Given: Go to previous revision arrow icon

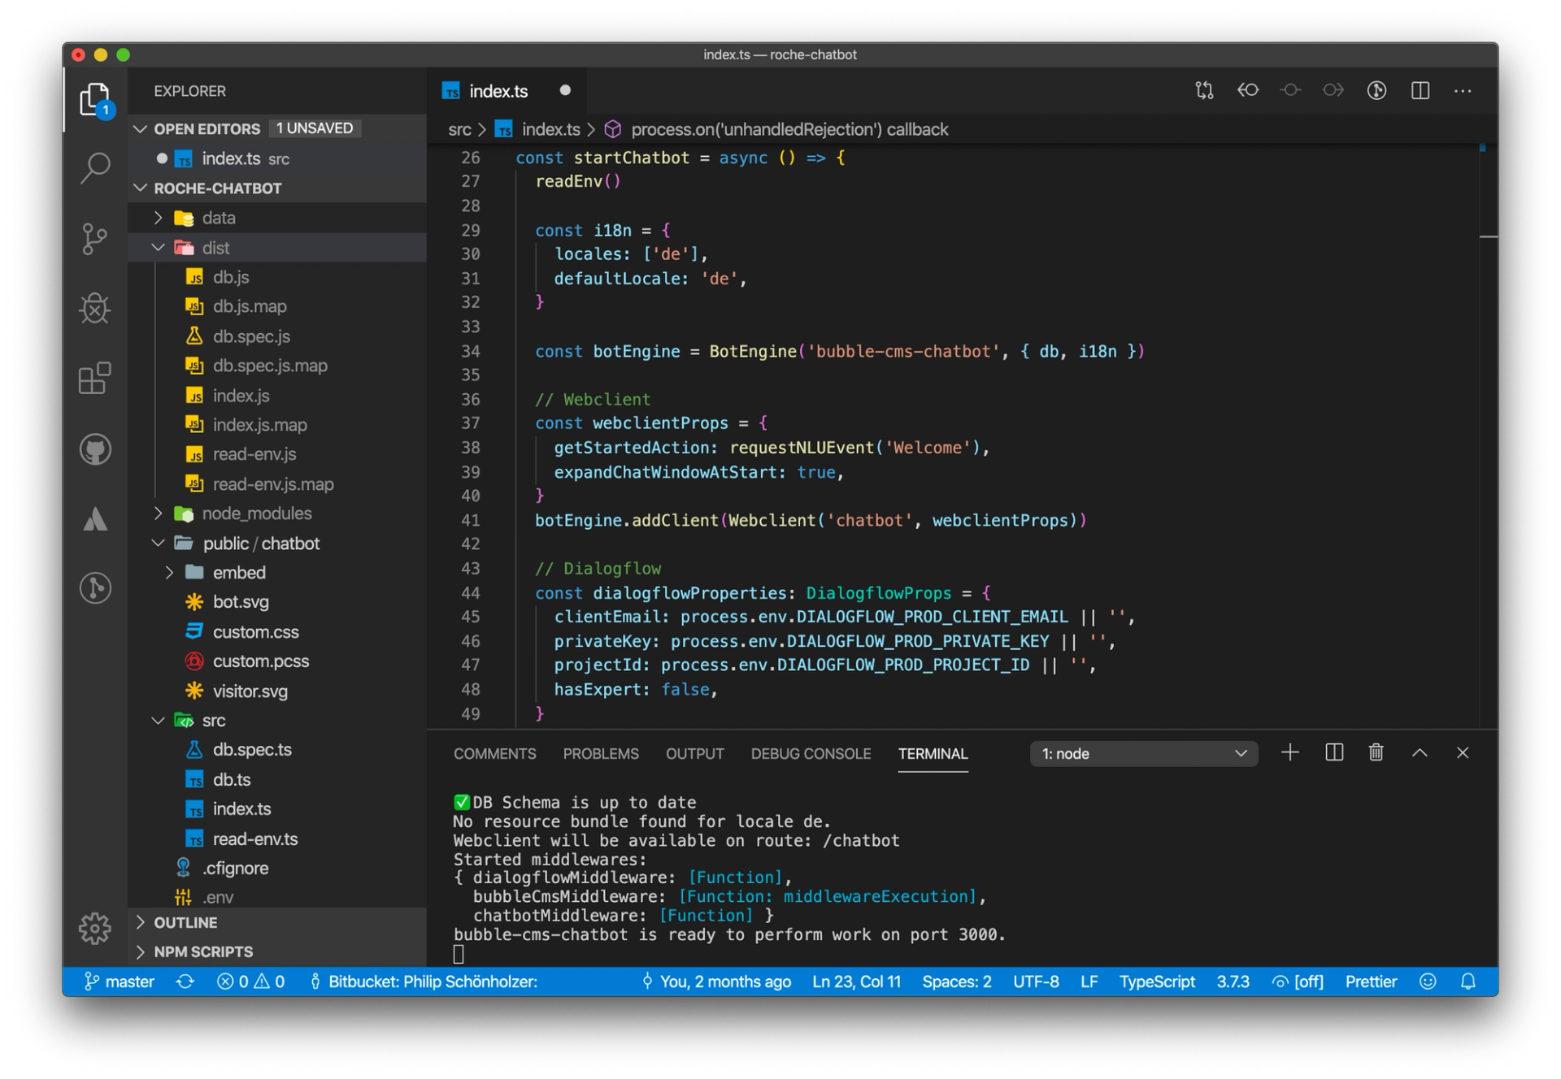Looking at the screenshot, I should pyautogui.click(x=1248, y=90).
